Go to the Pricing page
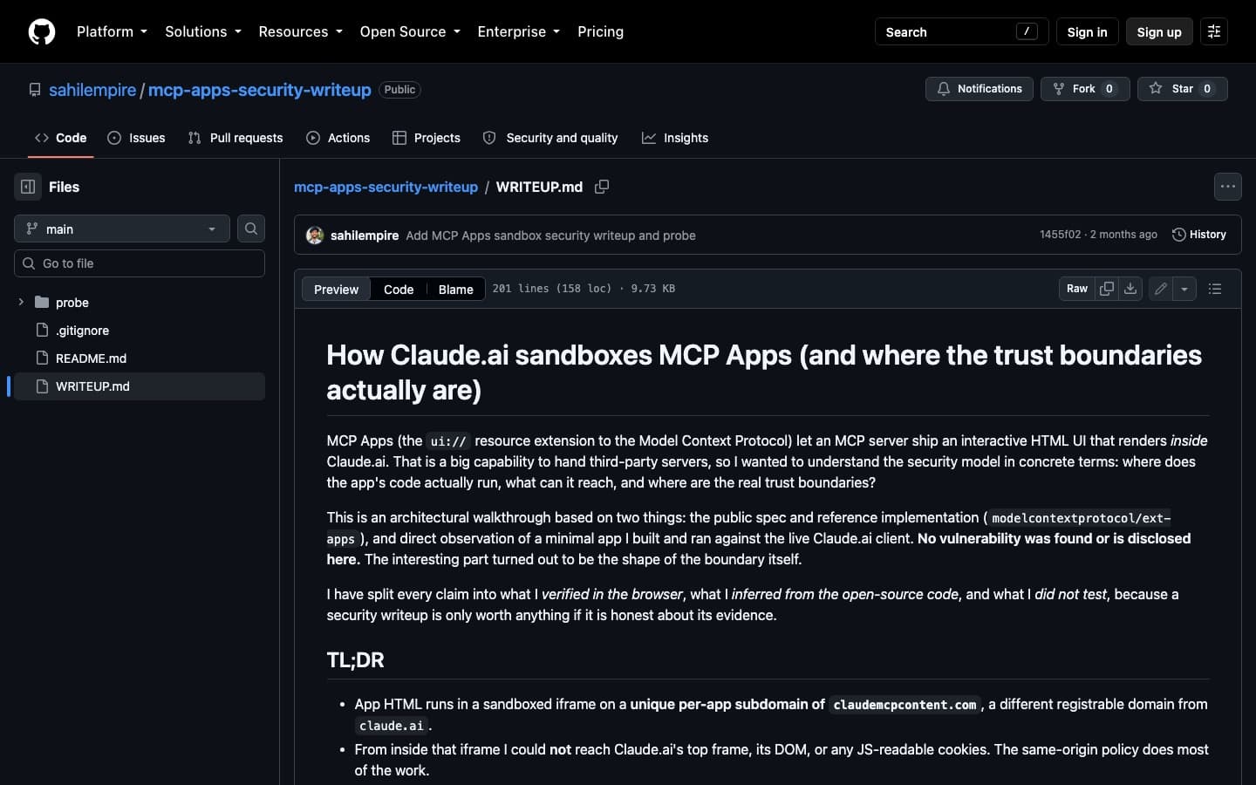 tap(600, 31)
